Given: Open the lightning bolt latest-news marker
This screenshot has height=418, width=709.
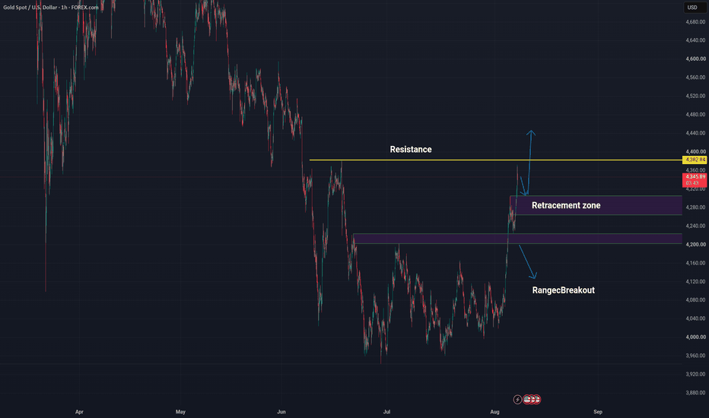Looking at the screenshot, I should coord(517,400).
